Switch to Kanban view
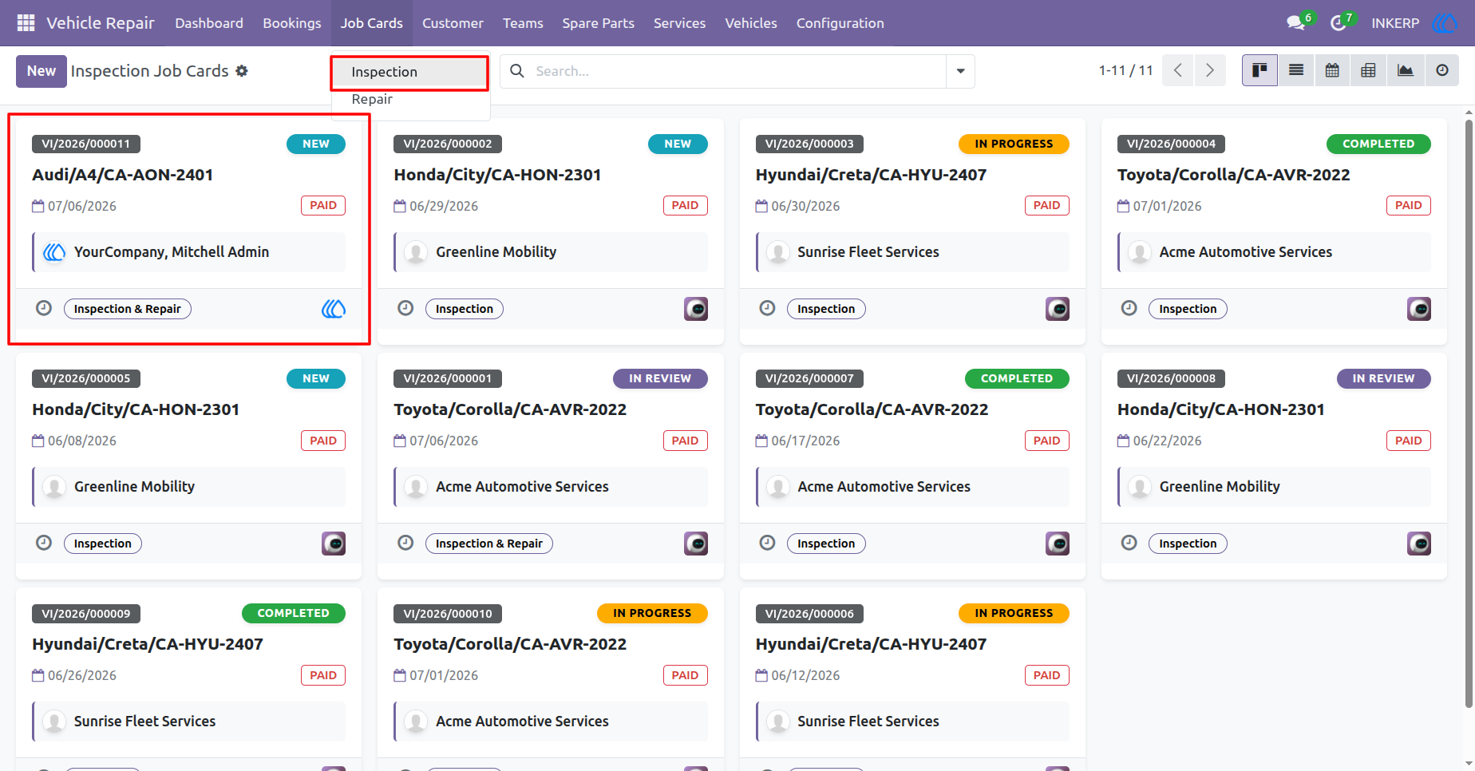This screenshot has width=1475, height=771. pyautogui.click(x=1259, y=70)
